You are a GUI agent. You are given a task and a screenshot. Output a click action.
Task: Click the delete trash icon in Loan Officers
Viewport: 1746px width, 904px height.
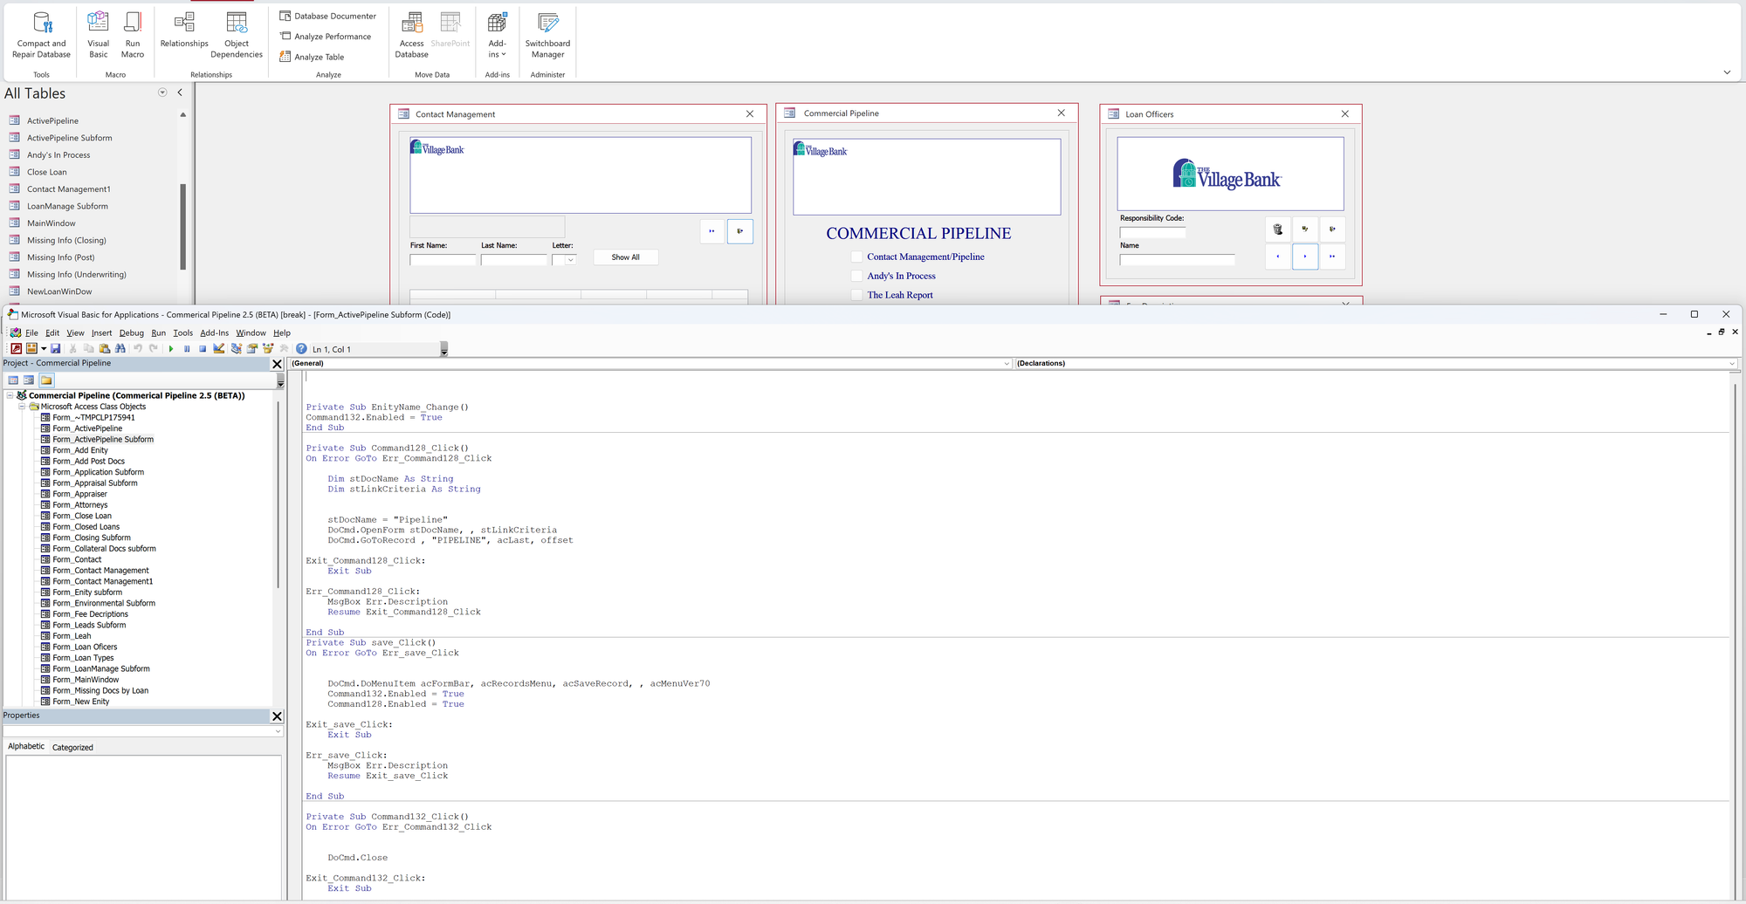click(1277, 229)
